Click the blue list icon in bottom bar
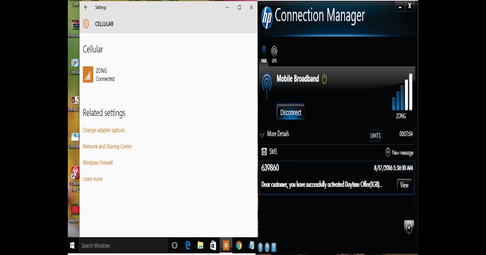 coord(273,247)
